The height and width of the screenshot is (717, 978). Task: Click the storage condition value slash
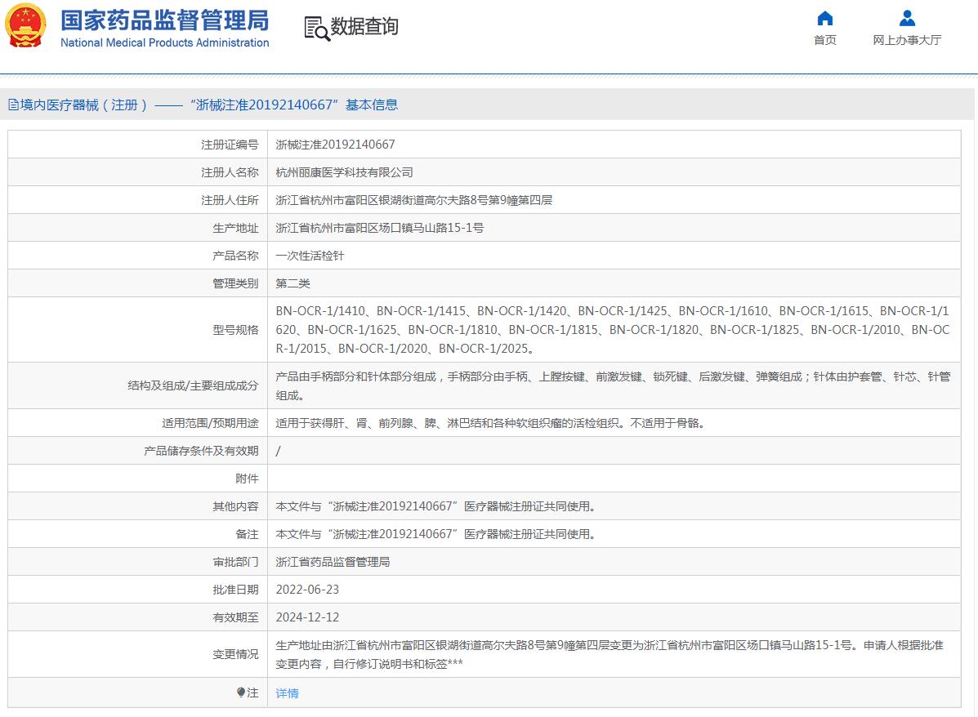click(x=278, y=451)
